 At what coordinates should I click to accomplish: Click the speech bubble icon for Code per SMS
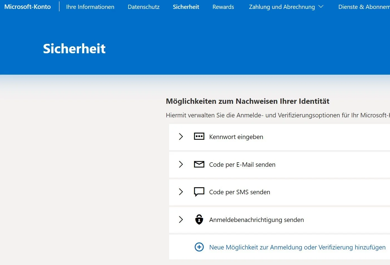(x=199, y=192)
